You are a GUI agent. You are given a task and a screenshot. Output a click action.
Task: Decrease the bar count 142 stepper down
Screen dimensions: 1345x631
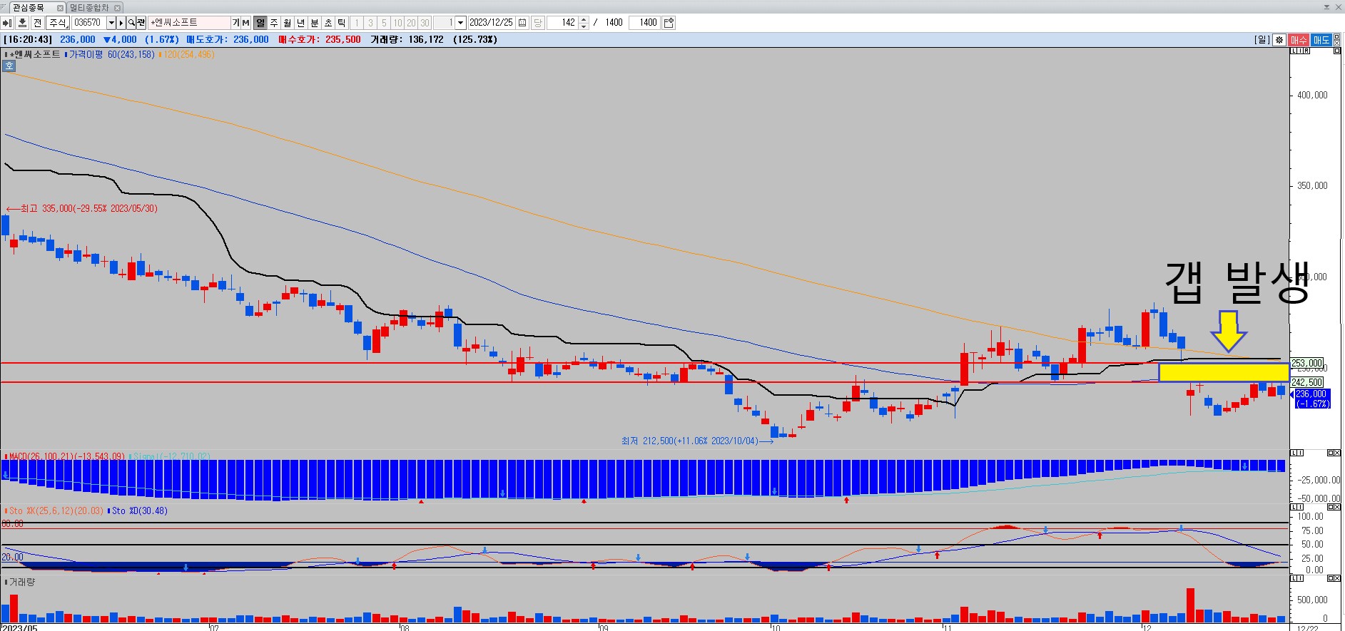tap(584, 26)
